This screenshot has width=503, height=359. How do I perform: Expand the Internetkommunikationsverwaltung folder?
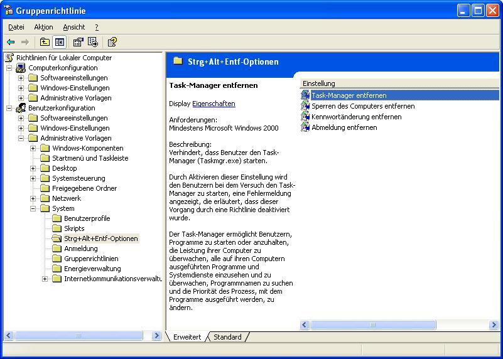coord(45,279)
